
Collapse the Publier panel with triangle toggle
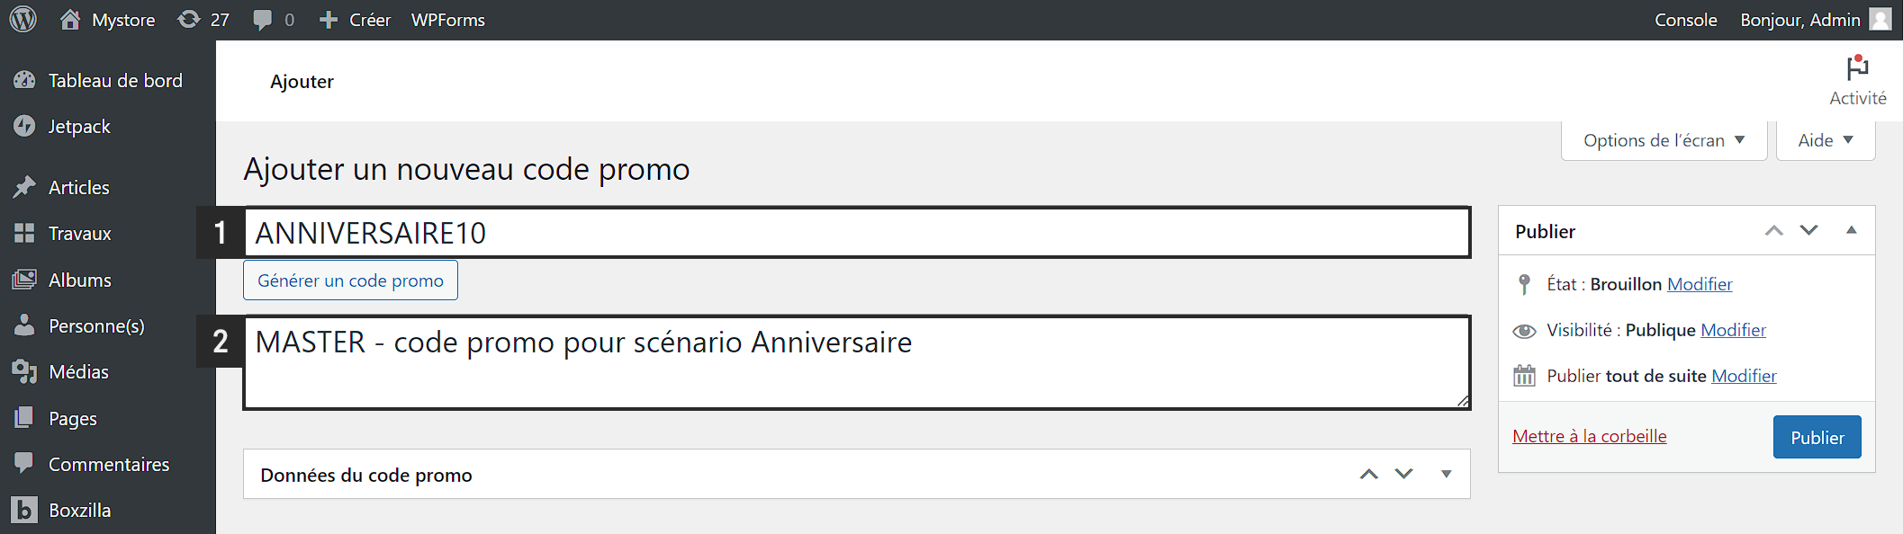tap(1852, 230)
